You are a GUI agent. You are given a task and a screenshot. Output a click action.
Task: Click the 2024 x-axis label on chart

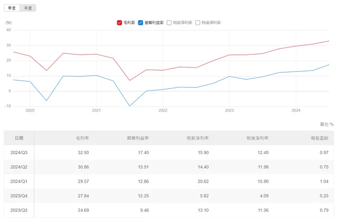pyautogui.click(x=296, y=110)
